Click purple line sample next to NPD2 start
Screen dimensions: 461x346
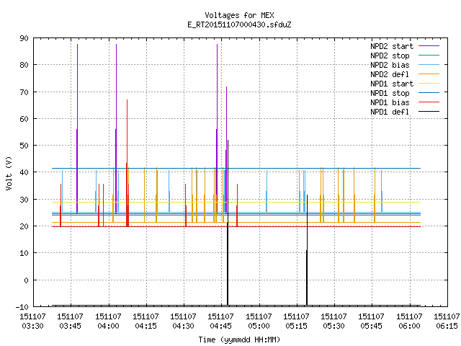[x=429, y=46]
